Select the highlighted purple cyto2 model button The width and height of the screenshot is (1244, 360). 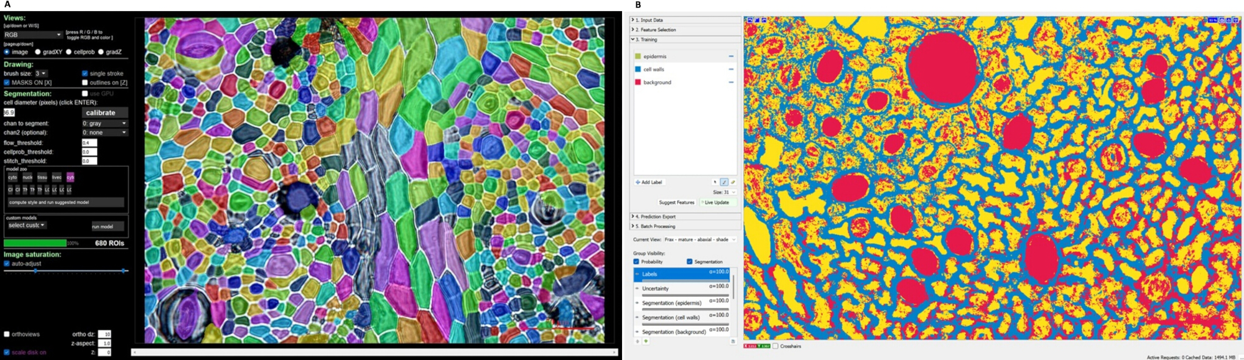tap(70, 177)
